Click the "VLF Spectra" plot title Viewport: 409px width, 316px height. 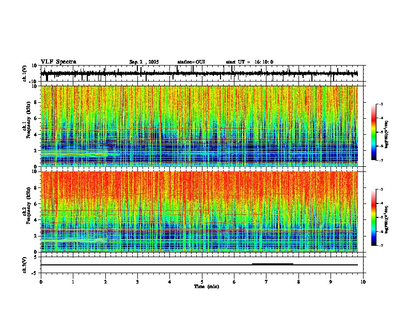tap(58, 62)
